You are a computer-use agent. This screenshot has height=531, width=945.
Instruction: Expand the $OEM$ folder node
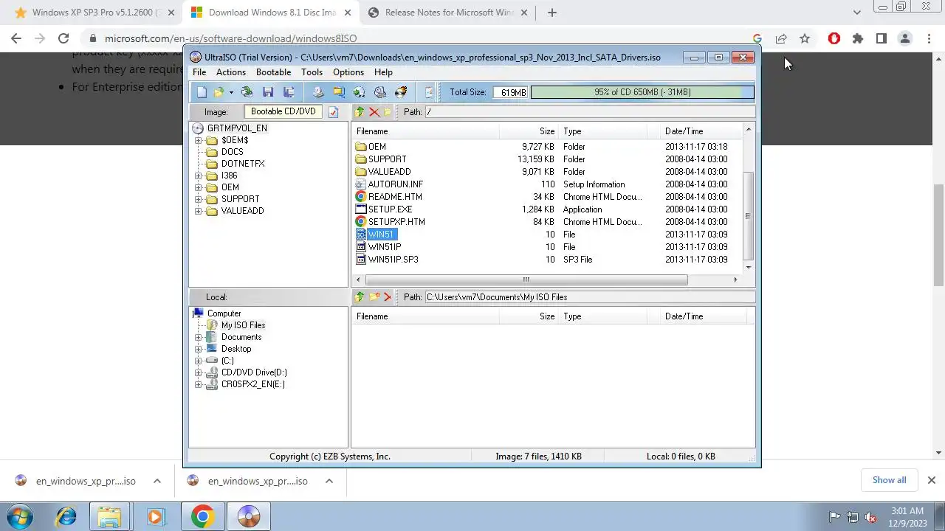[198, 140]
